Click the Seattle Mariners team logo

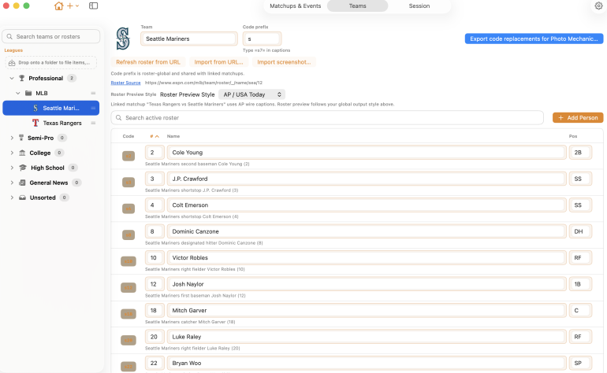coord(123,39)
